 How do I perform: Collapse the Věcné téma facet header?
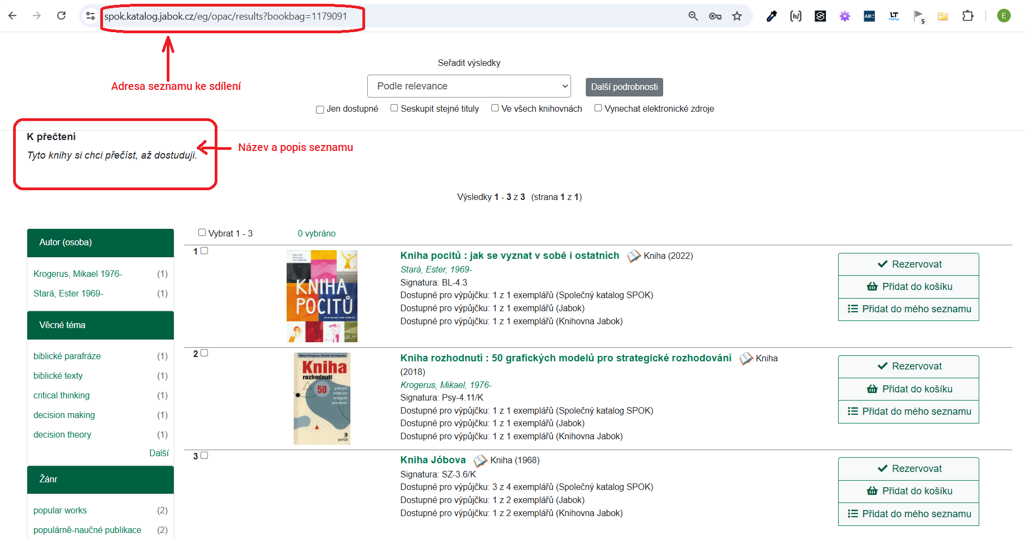point(100,325)
